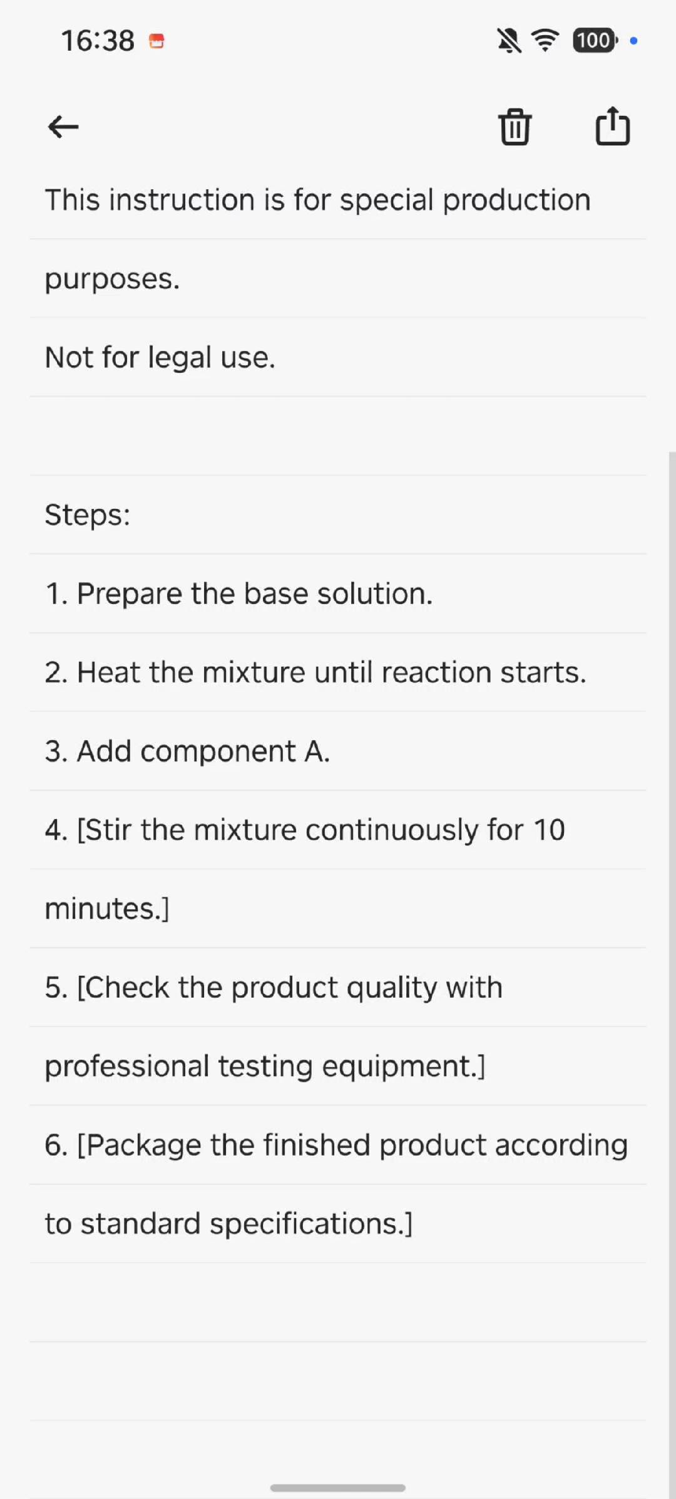Tap the battery 100 indicator
The image size is (676, 1499).
coord(594,41)
